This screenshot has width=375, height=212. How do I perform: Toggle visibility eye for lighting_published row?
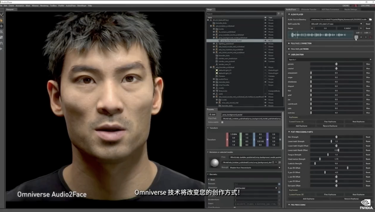pyautogui.click(x=265, y=44)
